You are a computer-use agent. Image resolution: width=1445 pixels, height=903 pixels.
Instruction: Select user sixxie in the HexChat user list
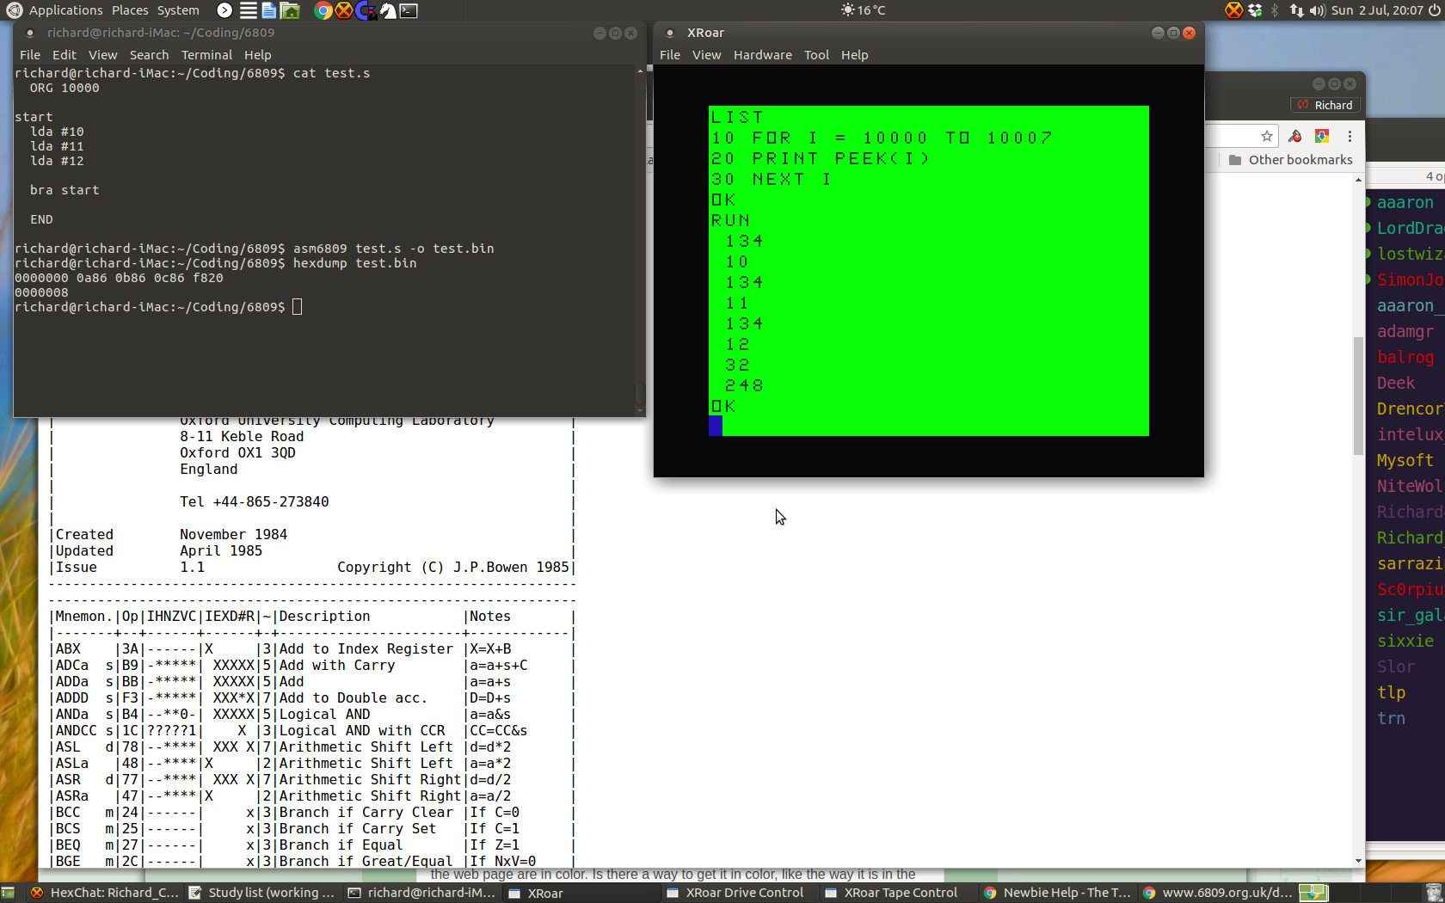(1405, 642)
